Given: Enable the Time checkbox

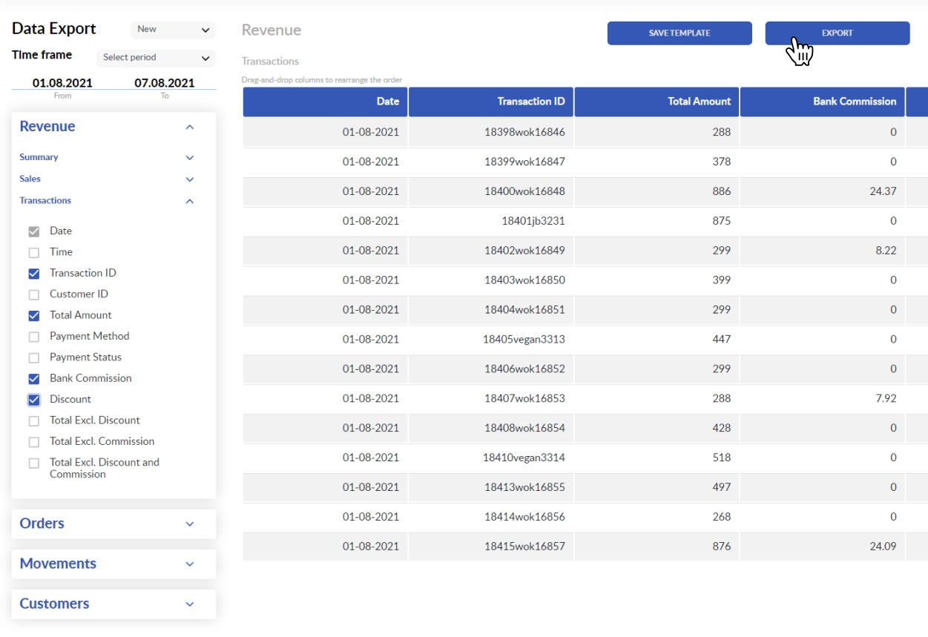Looking at the screenshot, I should tap(34, 252).
